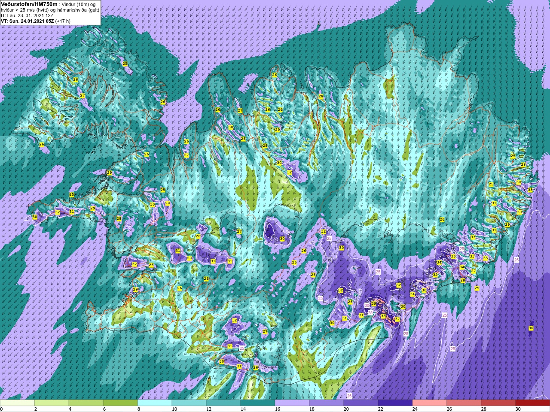
Task: Click the legend tick label "18"
Action: pyautogui.click(x=312, y=409)
